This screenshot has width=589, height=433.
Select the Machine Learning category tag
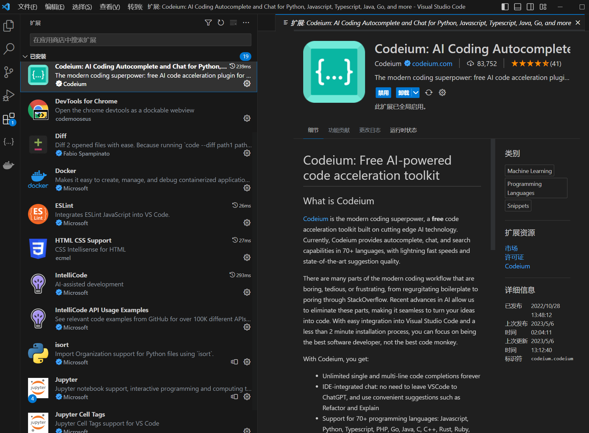pos(529,171)
